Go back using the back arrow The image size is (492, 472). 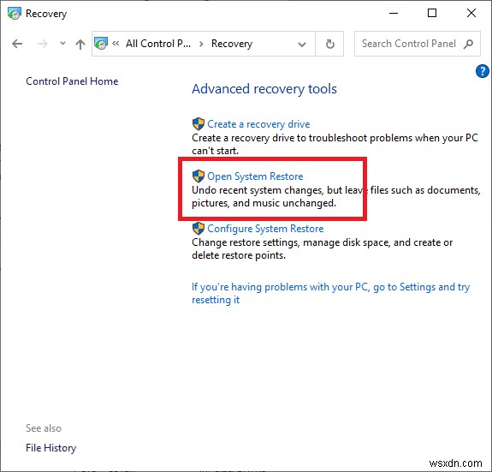click(17, 44)
